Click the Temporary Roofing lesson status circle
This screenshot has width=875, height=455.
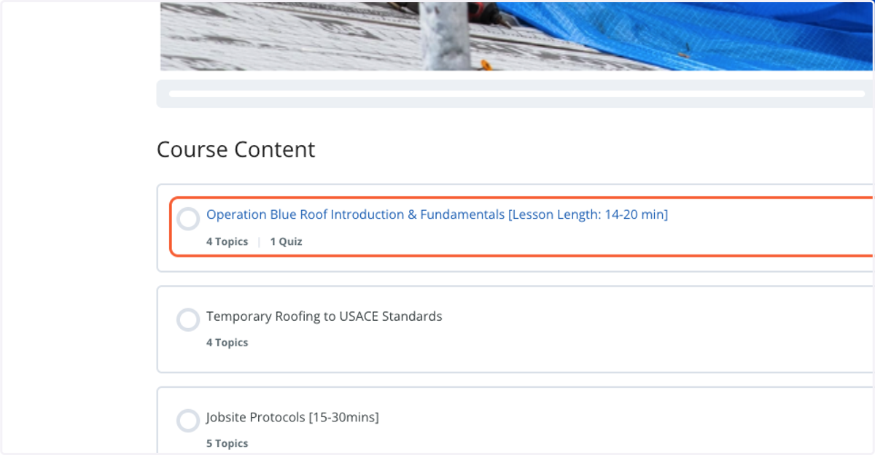(x=188, y=320)
